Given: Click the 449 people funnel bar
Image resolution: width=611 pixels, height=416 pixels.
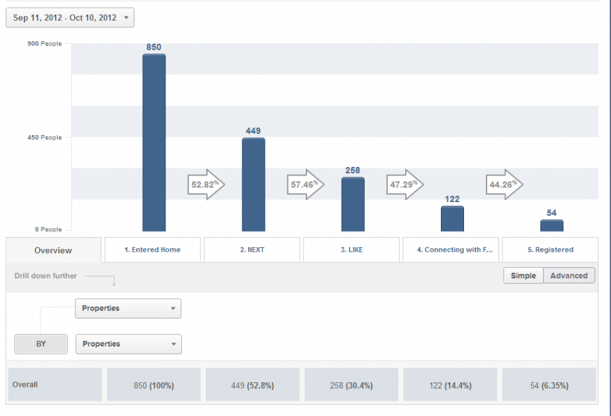Looking at the screenshot, I should click(x=253, y=184).
